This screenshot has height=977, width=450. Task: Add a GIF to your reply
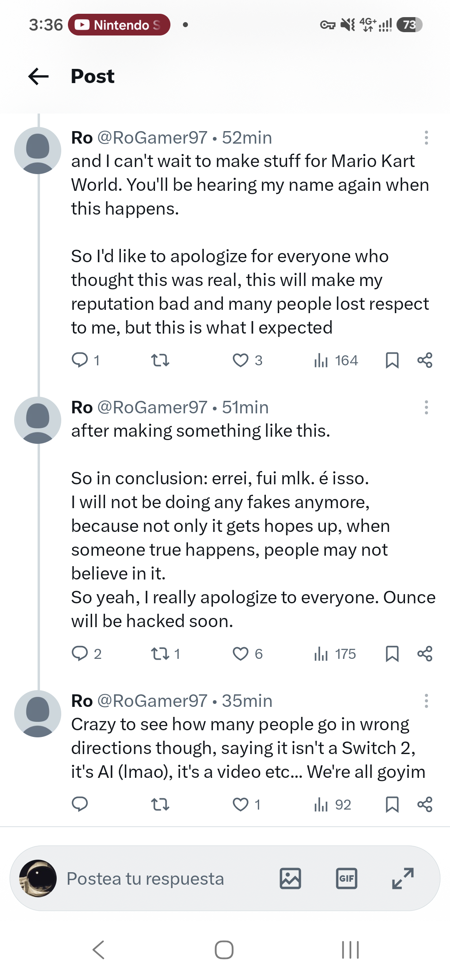(x=347, y=878)
